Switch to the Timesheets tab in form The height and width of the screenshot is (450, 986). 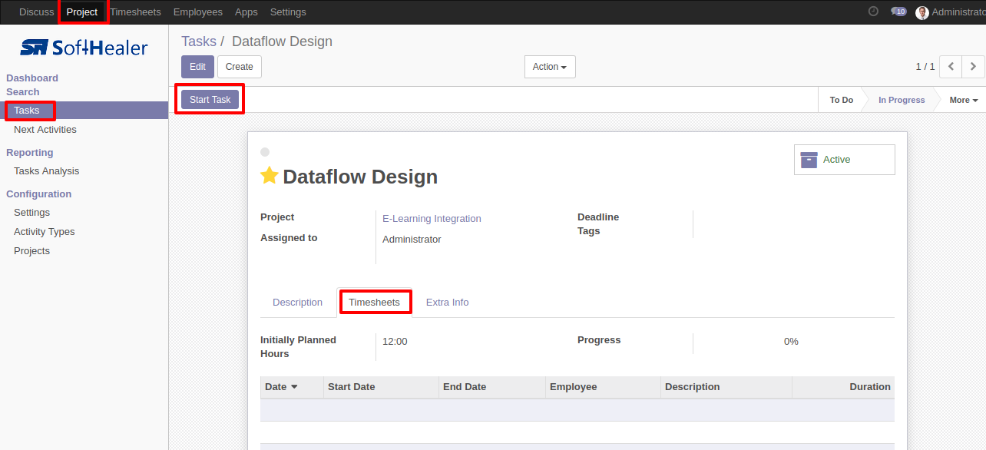pyautogui.click(x=374, y=303)
